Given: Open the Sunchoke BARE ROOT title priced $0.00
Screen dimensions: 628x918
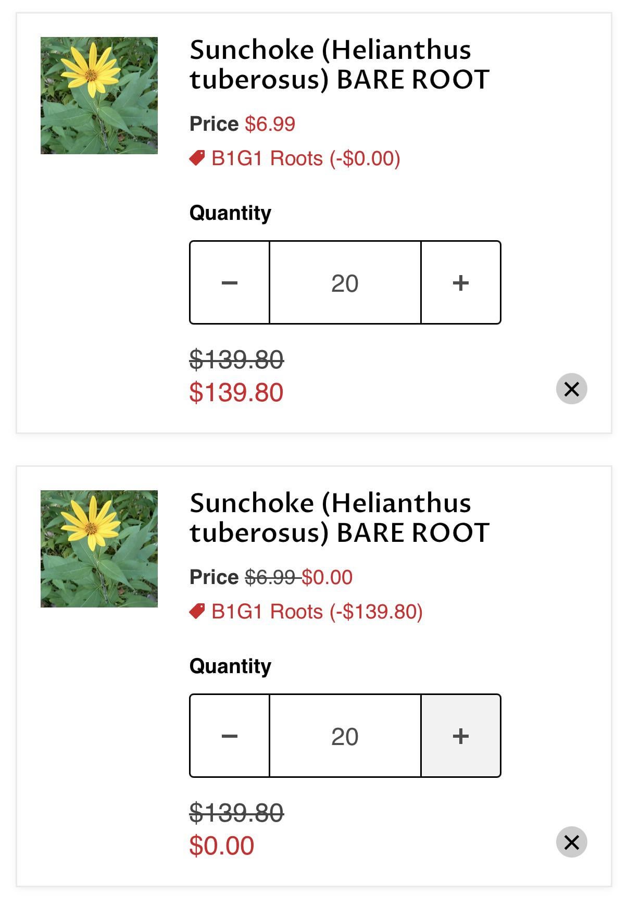Looking at the screenshot, I should pyautogui.click(x=340, y=518).
